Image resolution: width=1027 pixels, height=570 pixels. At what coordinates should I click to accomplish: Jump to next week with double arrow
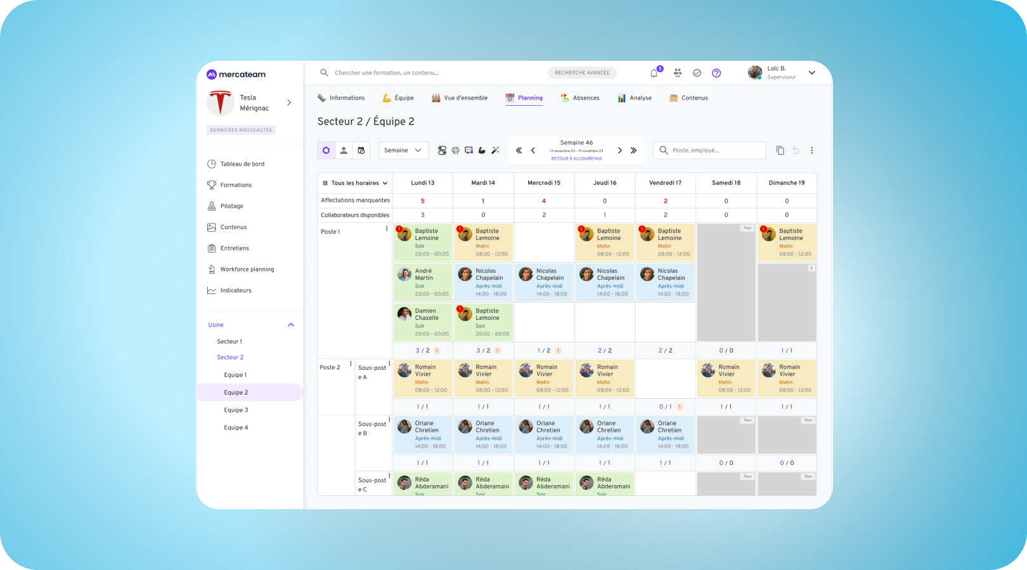click(633, 151)
